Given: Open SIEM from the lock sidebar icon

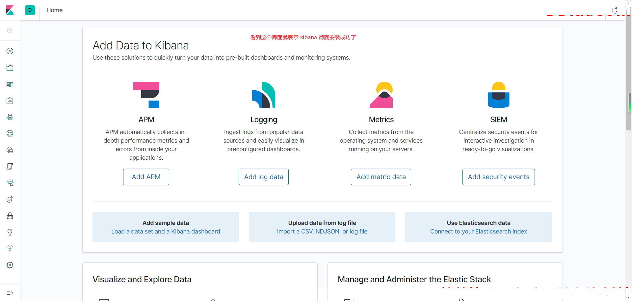Looking at the screenshot, I should (10, 216).
